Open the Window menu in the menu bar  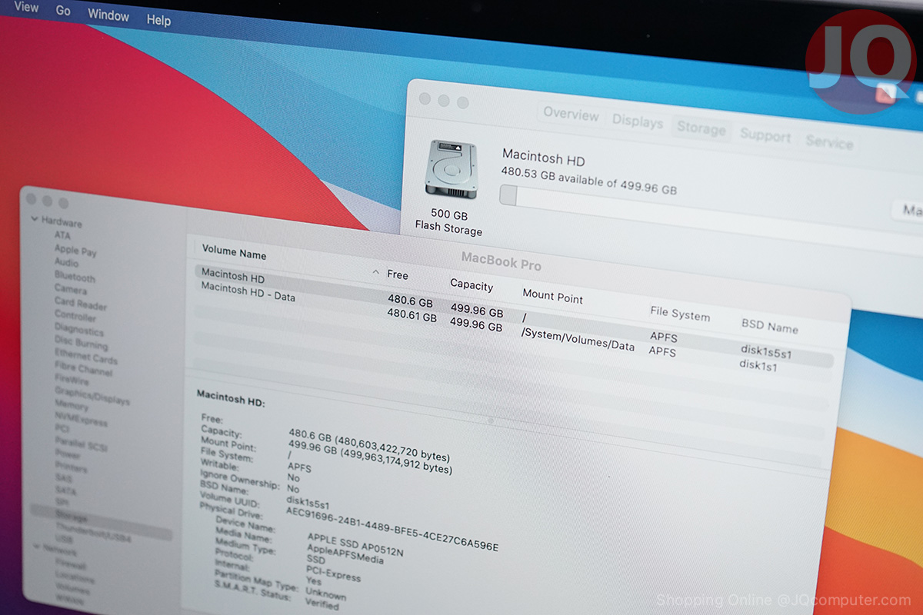108,15
